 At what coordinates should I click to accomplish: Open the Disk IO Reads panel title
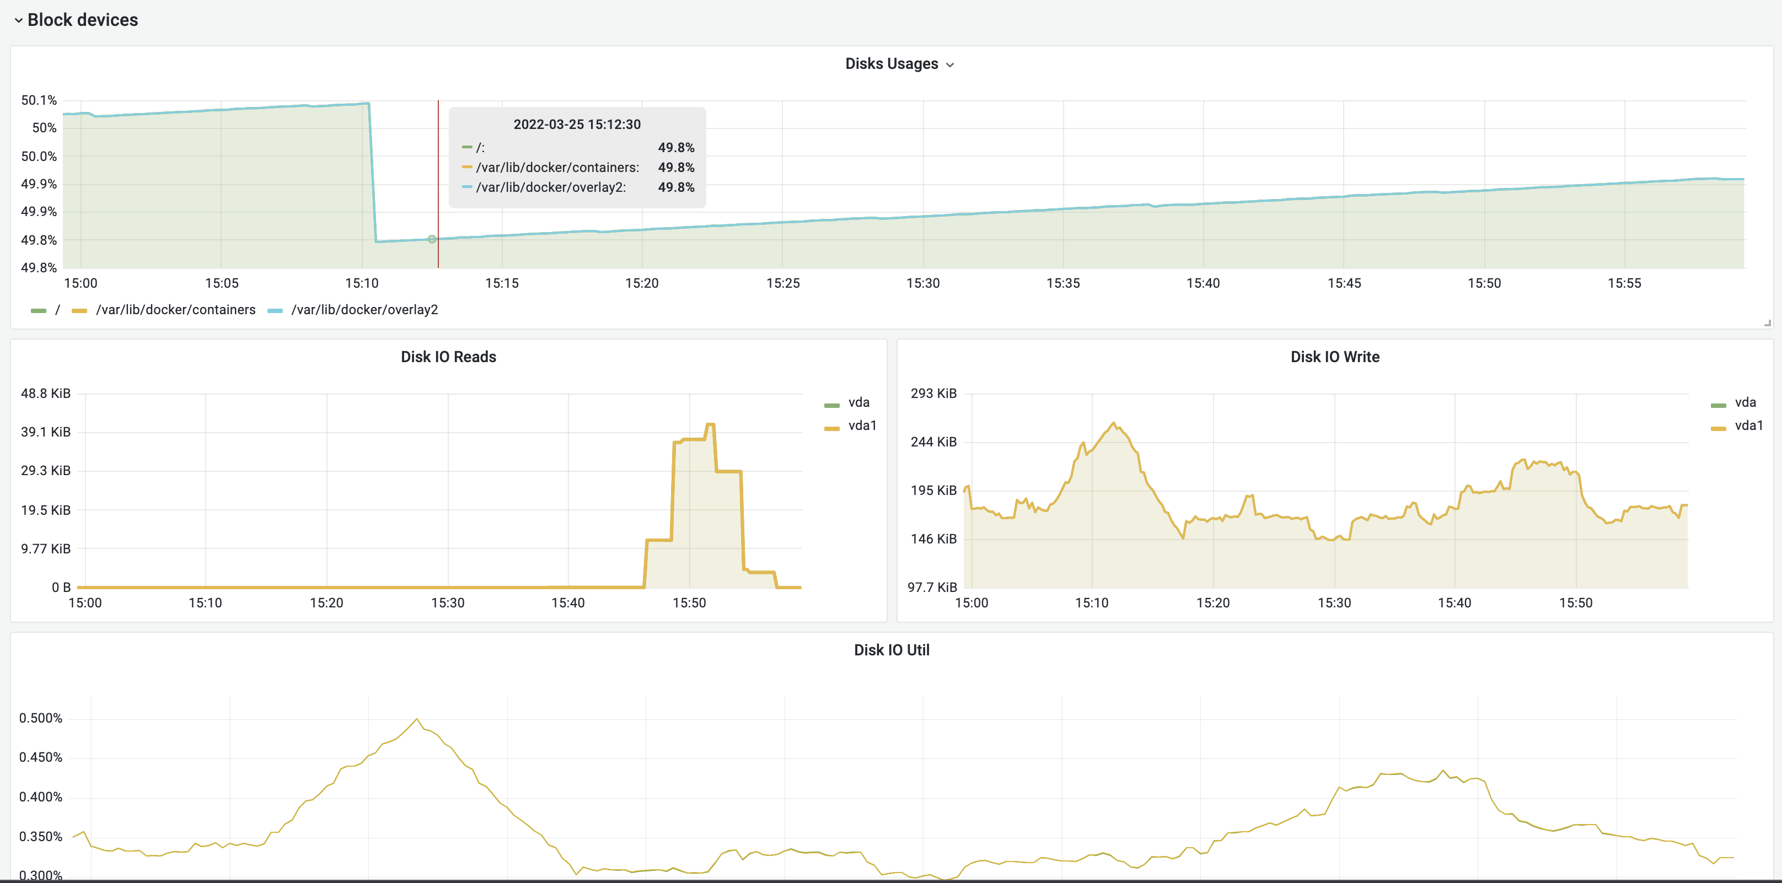coord(448,357)
